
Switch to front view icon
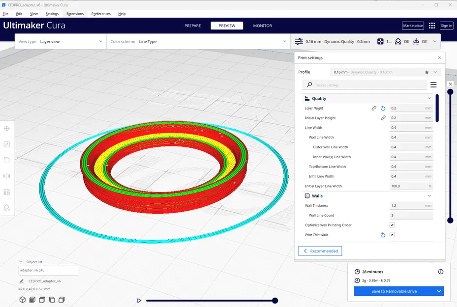[32, 300]
